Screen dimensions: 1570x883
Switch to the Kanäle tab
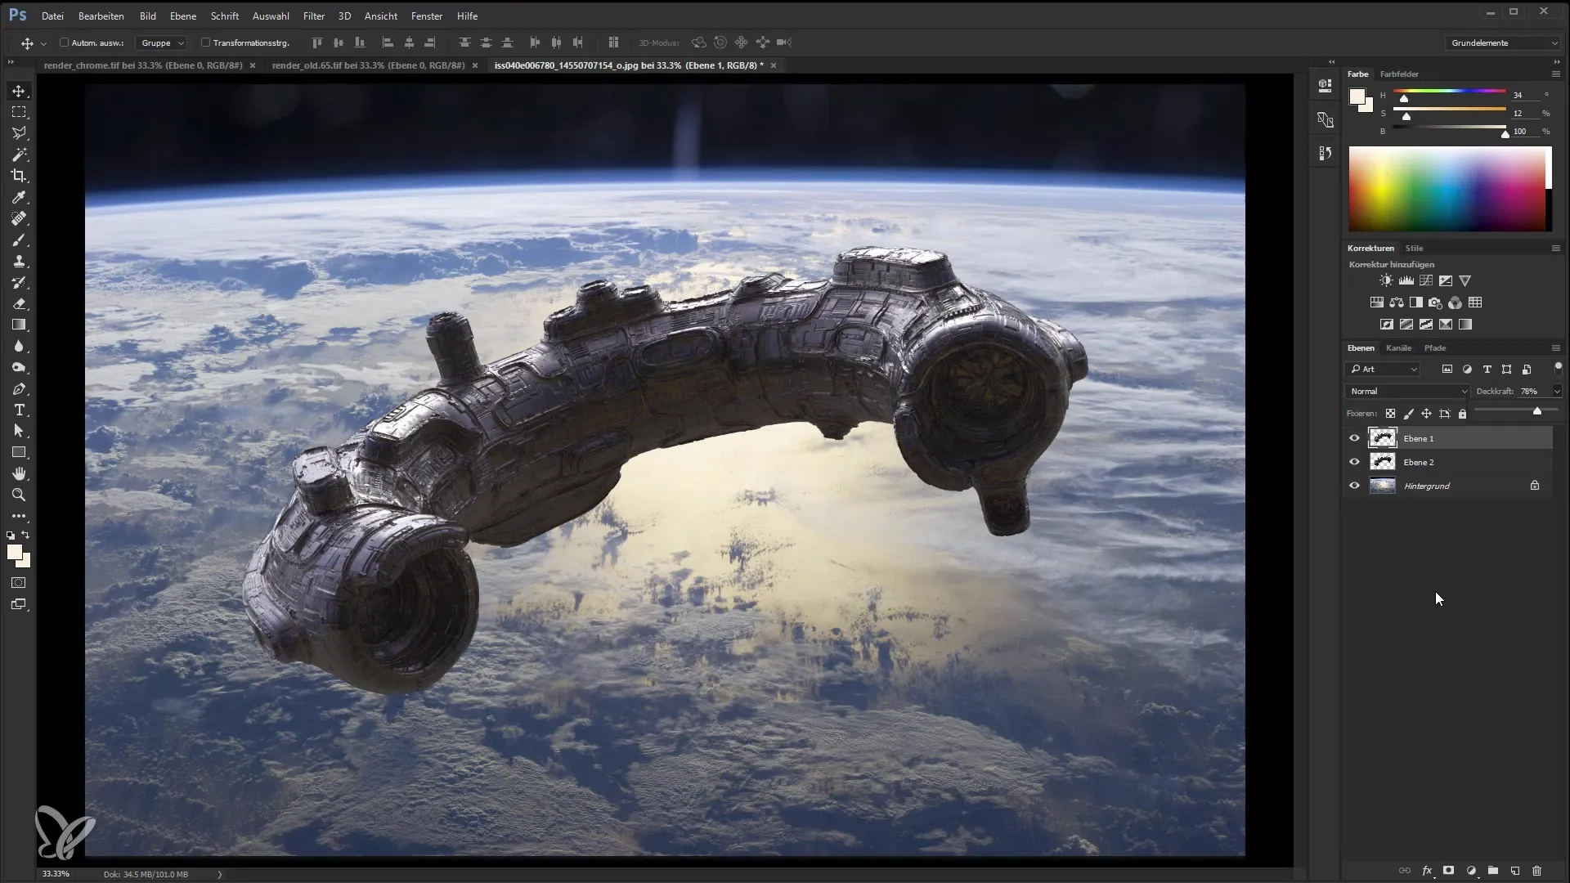(x=1398, y=348)
